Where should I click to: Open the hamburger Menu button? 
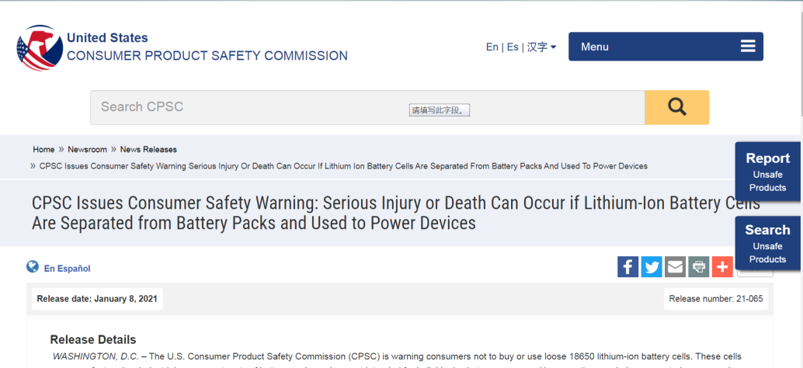666,47
